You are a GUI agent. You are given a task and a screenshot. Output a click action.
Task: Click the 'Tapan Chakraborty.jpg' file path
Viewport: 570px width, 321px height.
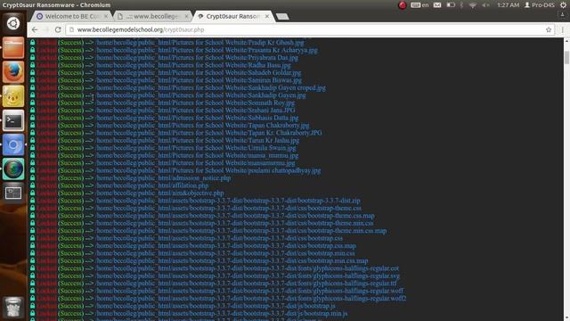click(x=202, y=125)
